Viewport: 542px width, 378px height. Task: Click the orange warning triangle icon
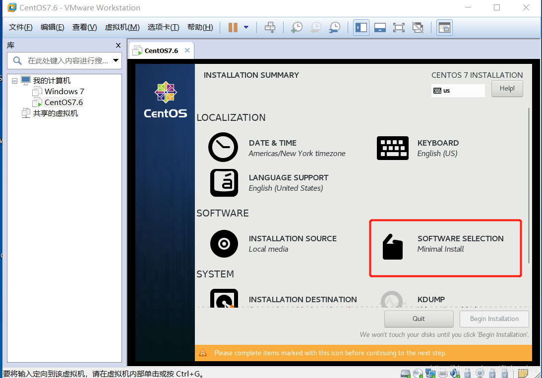[x=203, y=353]
